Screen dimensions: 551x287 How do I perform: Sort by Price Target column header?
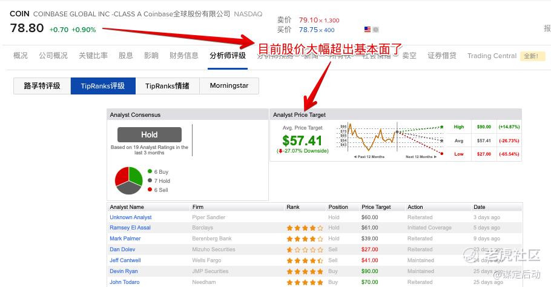(x=376, y=207)
